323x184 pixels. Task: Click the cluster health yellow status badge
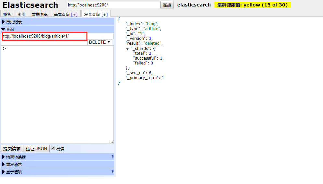[252, 5]
